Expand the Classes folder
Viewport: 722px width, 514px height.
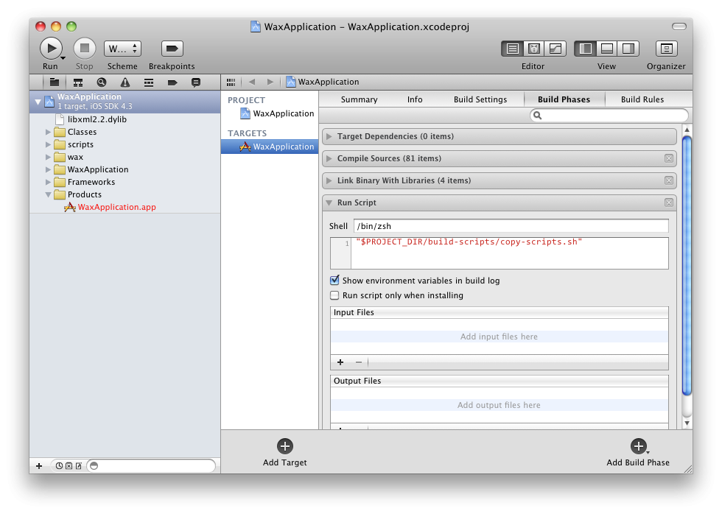(48, 132)
